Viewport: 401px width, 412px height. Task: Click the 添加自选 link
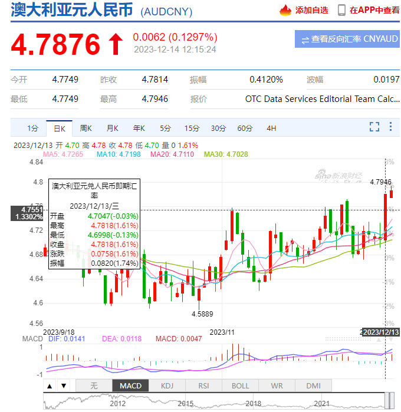[x=311, y=10]
